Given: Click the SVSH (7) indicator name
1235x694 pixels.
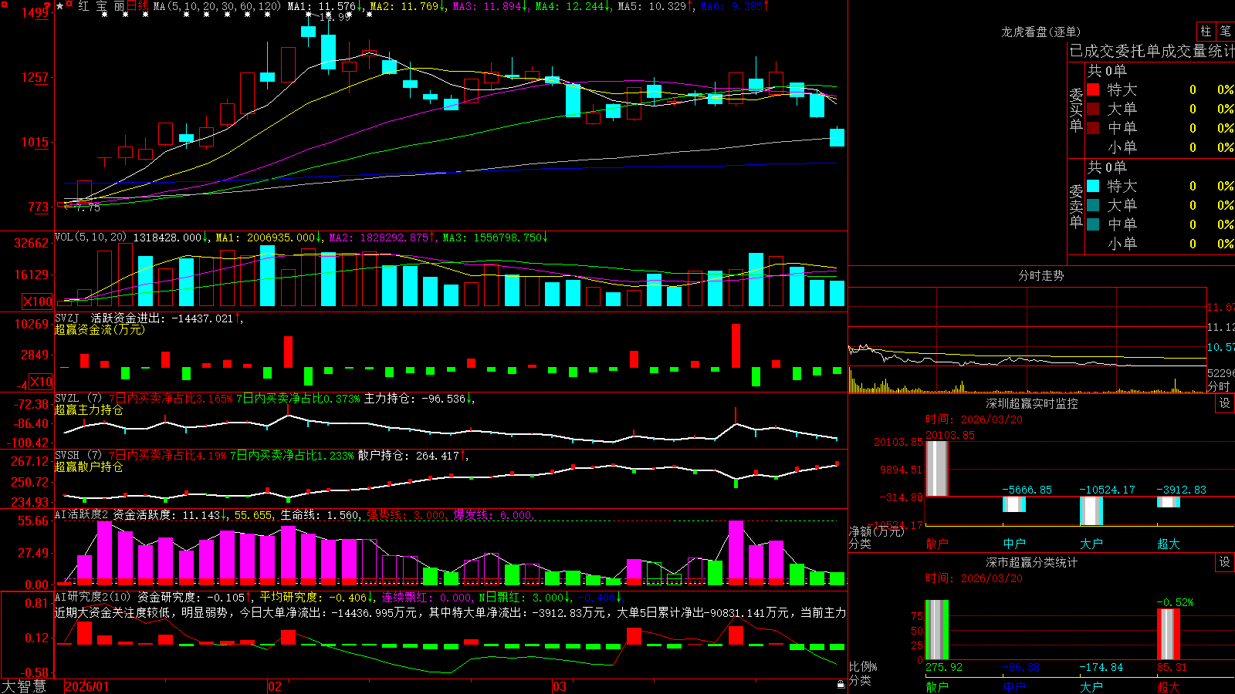Looking at the screenshot, I should click(x=78, y=456).
